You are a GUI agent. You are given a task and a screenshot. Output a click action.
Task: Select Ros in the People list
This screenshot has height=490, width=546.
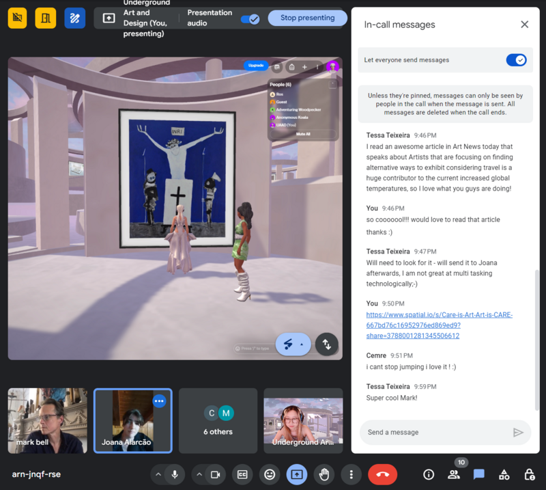click(277, 94)
